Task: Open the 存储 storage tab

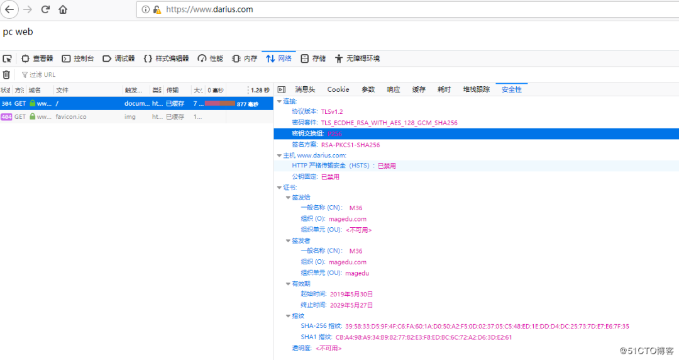Action: (x=313, y=59)
